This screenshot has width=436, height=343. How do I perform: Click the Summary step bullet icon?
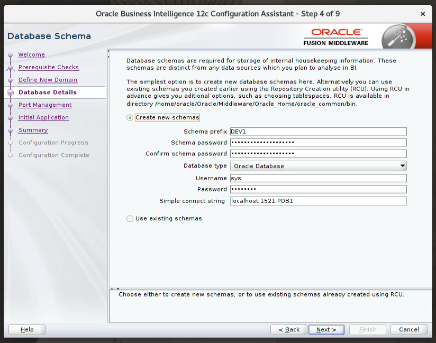pos(10,130)
